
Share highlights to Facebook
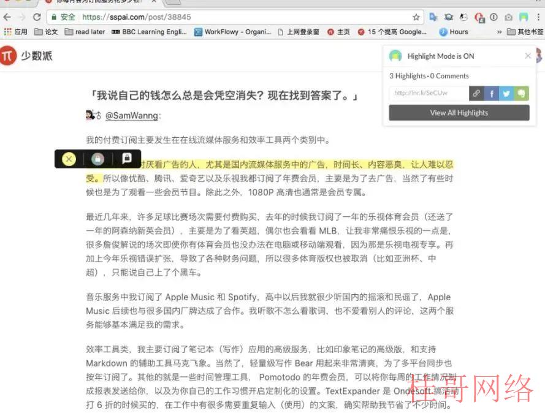click(492, 93)
